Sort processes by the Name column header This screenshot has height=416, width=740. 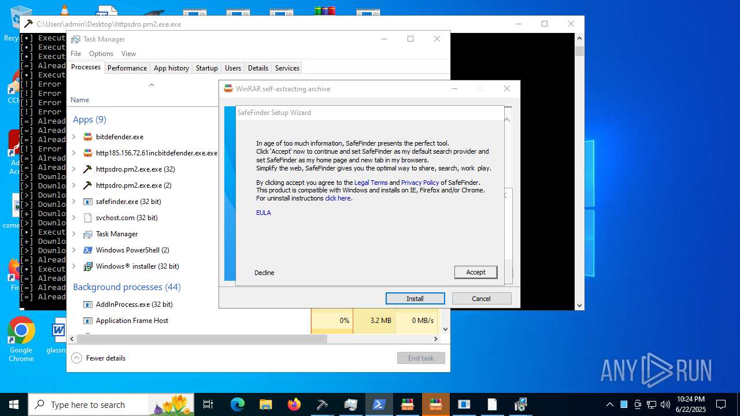tap(80, 100)
